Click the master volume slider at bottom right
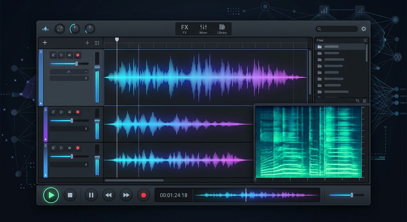 pos(347,195)
